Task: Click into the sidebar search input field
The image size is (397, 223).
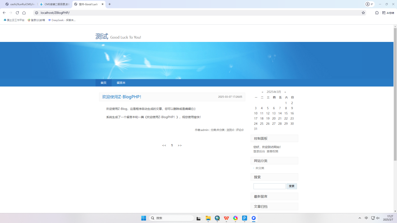Action: pos(269,186)
